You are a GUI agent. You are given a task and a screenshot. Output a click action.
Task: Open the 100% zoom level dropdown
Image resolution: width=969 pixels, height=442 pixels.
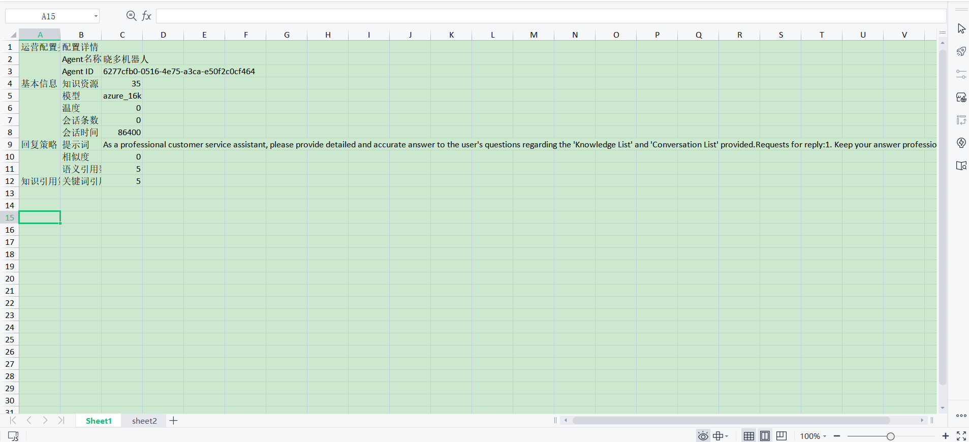(813, 436)
